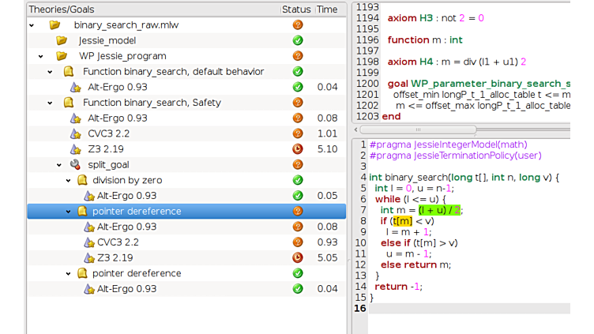Click the timeout status icon at 5.10

(298, 148)
